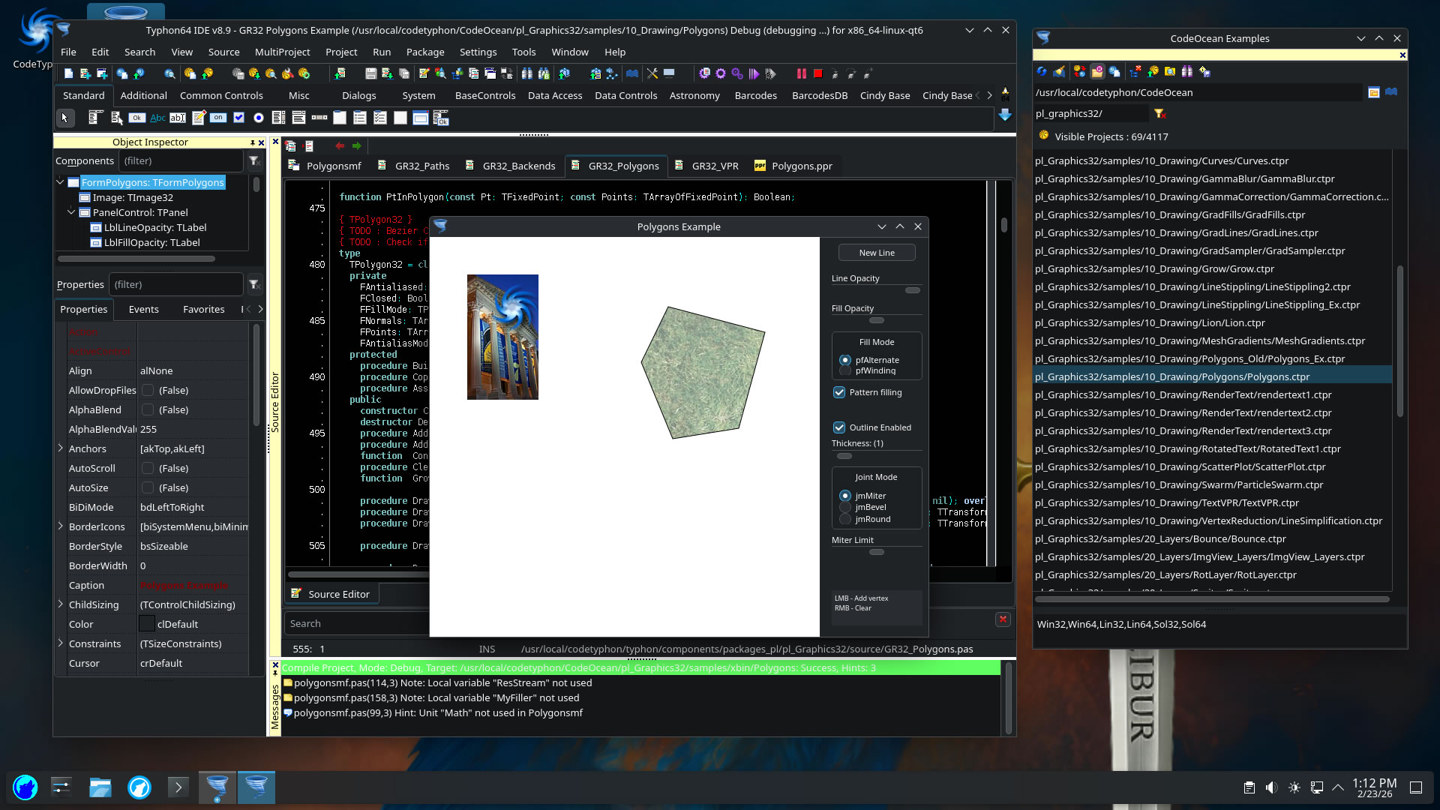Select the TRadioButton palette icon
The height and width of the screenshot is (810, 1440).
259,118
